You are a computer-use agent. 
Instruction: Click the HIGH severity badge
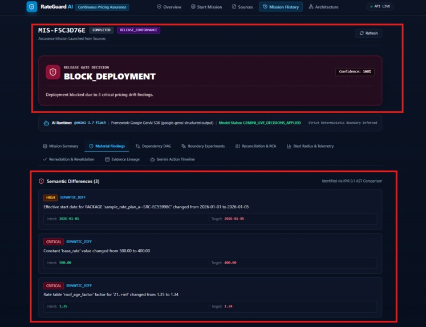click(x=50, y=197)
